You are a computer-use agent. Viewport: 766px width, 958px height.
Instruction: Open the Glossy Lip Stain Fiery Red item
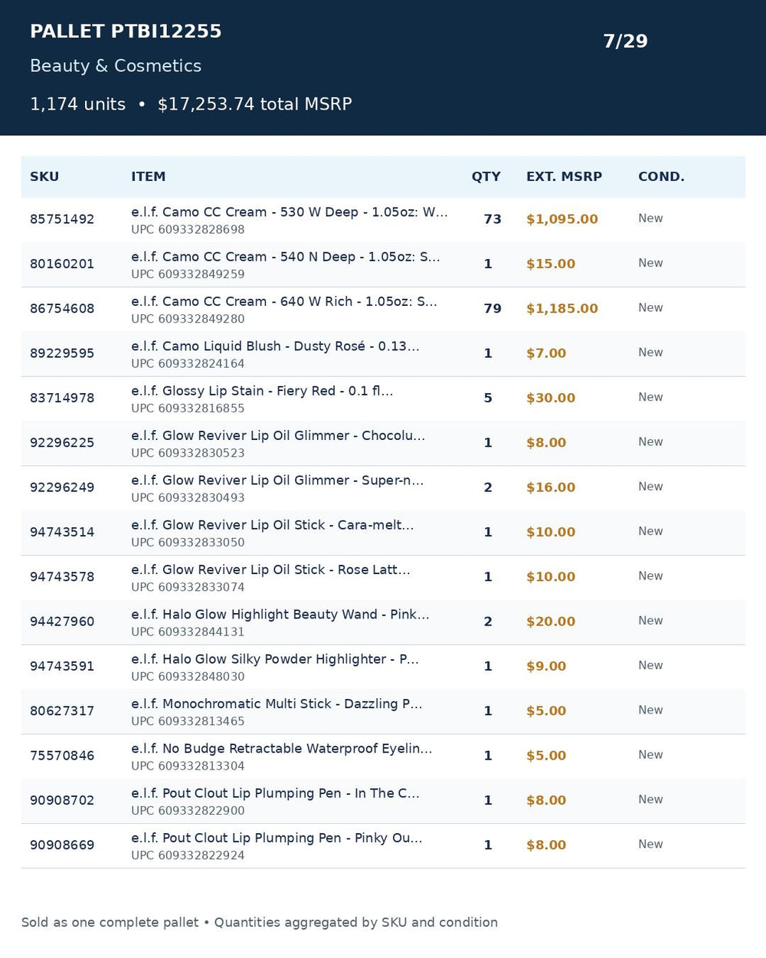point(262,391)
